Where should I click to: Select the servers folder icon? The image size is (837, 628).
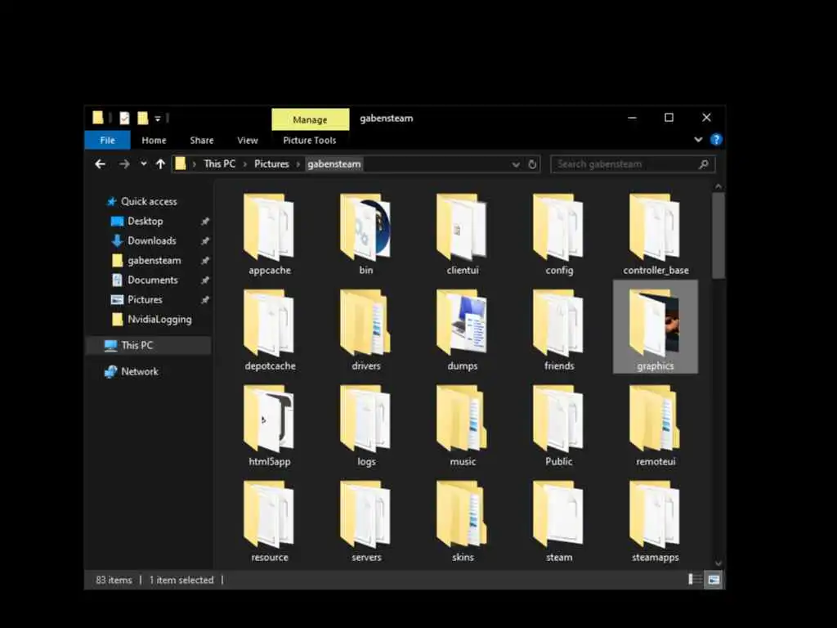pos(365,514)
